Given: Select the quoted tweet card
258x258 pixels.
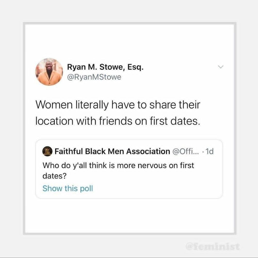Looking at the screenshot, I should click(x=129, y=169).
